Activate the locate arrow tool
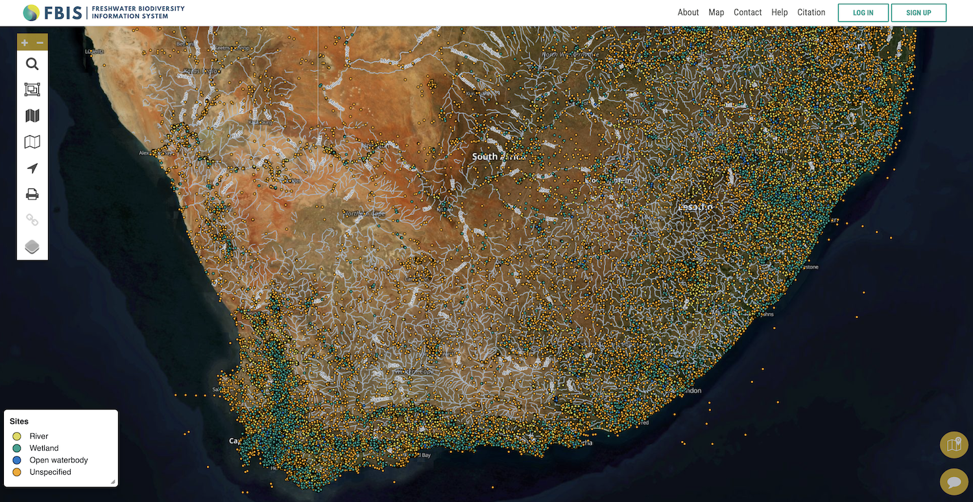The width and height of the screenshot is (973, 502). tap(32, 168)
